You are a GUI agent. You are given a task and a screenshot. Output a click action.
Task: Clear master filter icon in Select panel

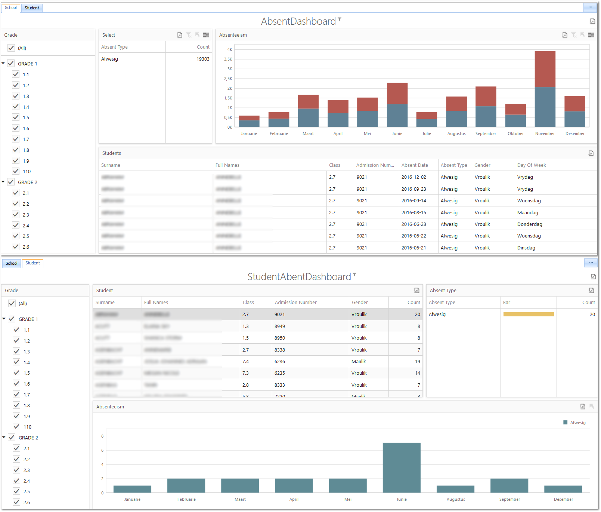click(x=189, y=35)
